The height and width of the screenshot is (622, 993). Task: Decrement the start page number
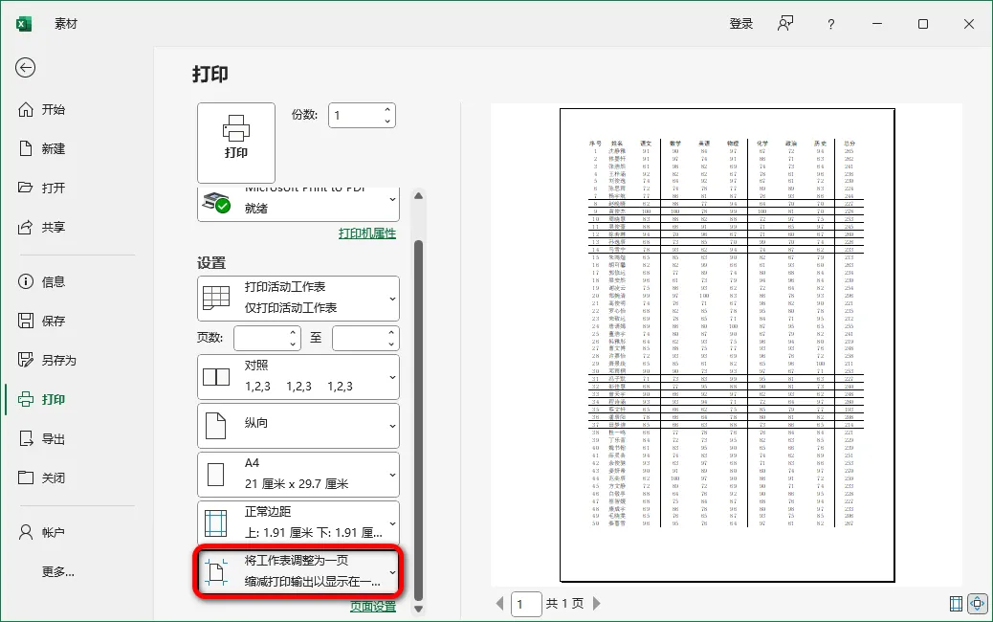coord(293,344)
